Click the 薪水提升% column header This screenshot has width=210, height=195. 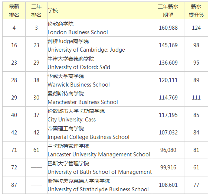click(x=196, y=10)
